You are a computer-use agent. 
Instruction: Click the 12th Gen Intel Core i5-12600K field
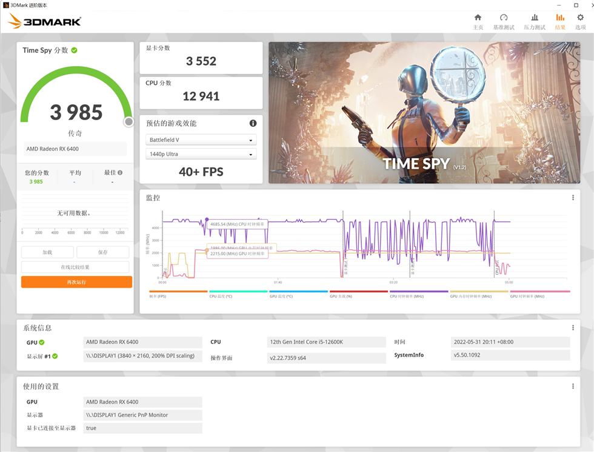pos(326,342)
